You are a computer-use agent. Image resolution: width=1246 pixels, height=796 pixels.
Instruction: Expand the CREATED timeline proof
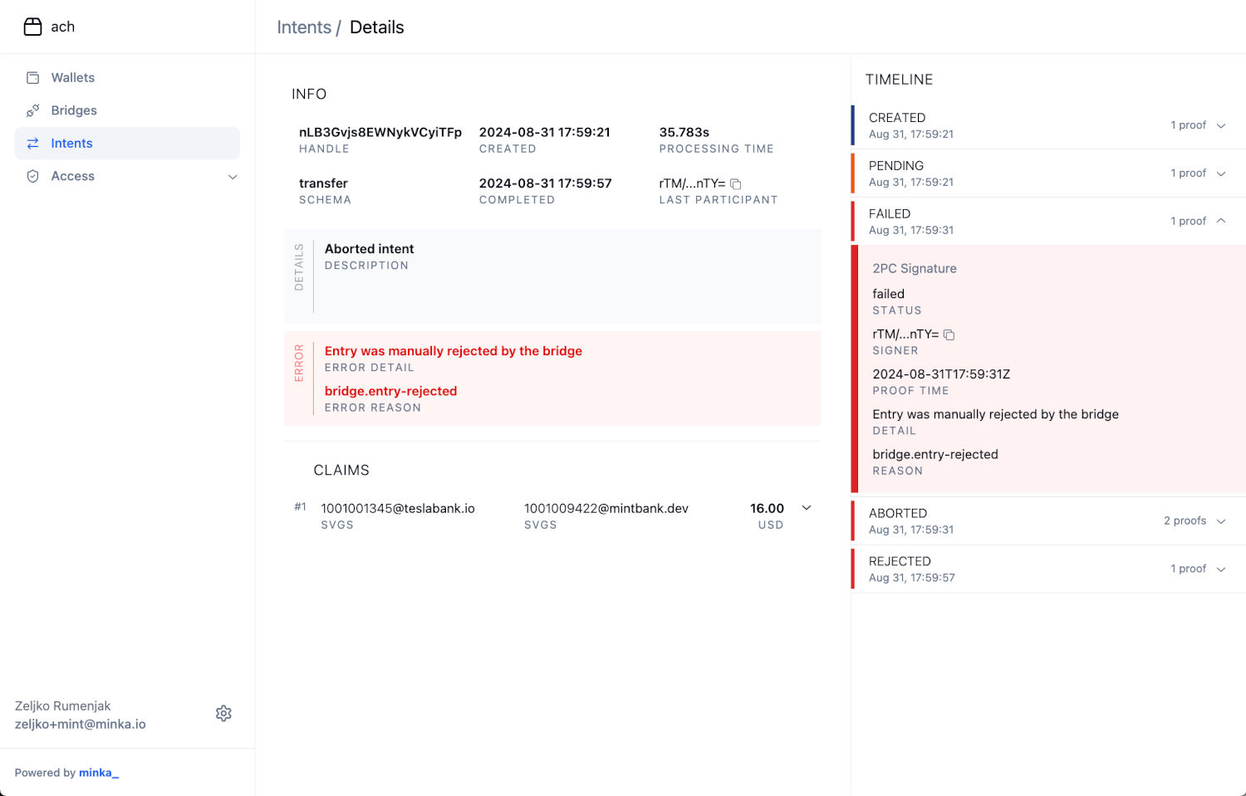(1220, 126)
